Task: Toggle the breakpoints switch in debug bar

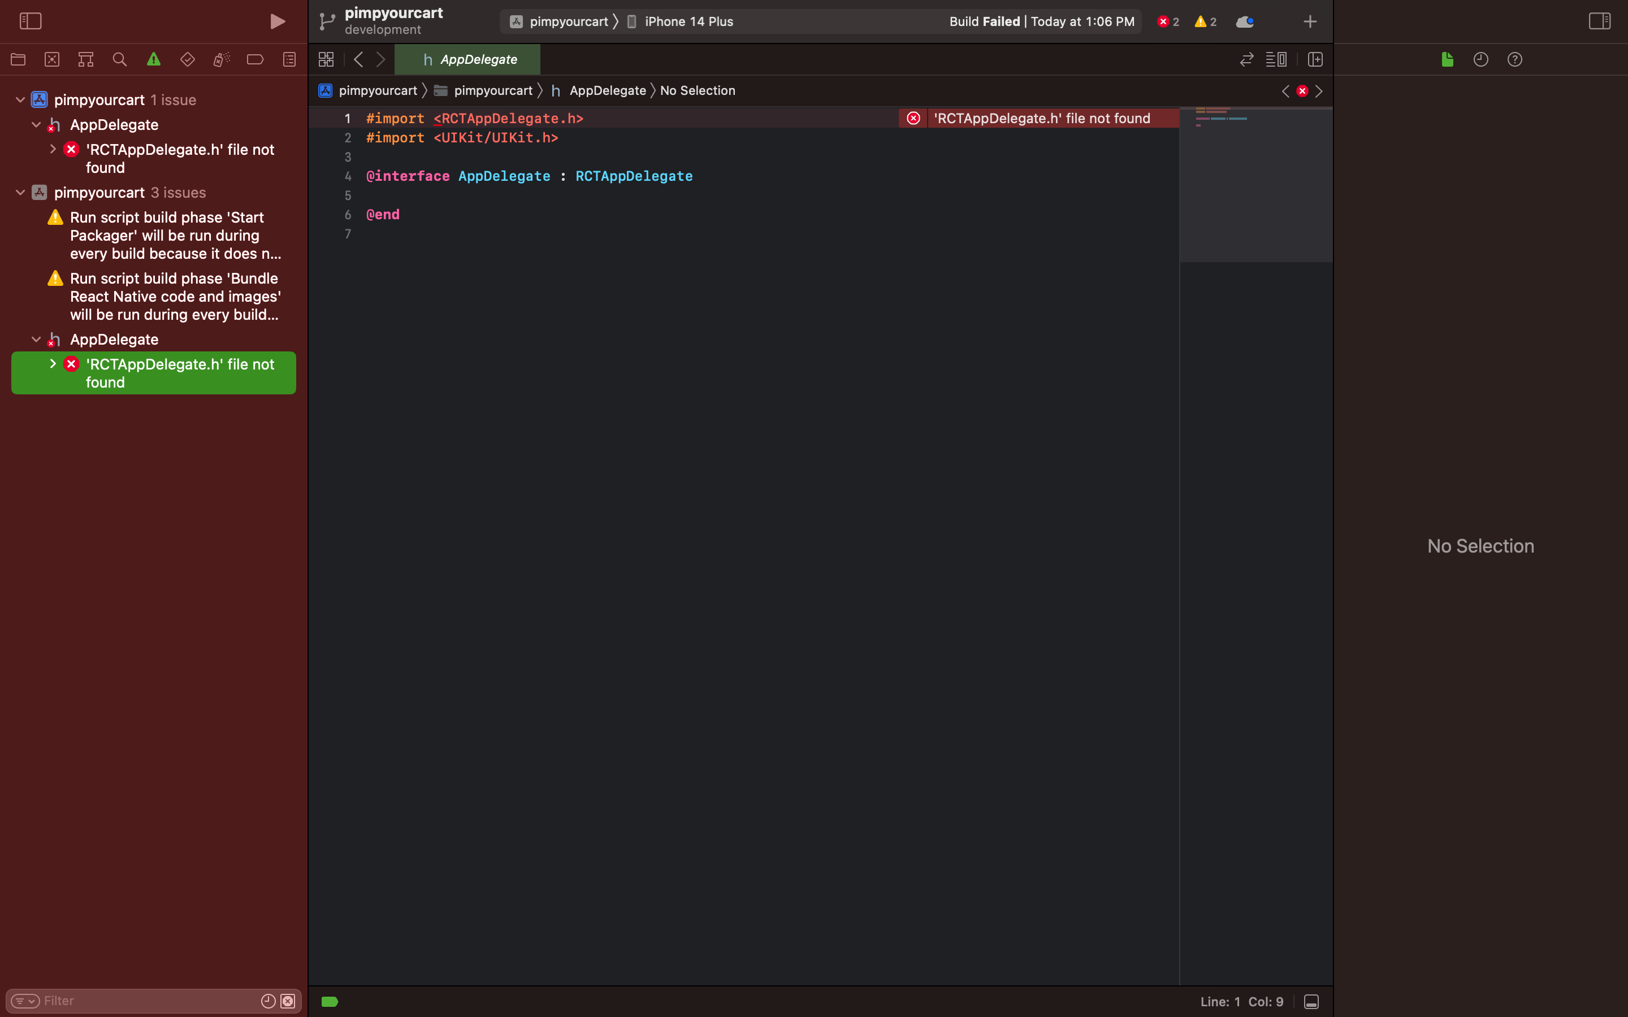Action: tap(330, 1001)
